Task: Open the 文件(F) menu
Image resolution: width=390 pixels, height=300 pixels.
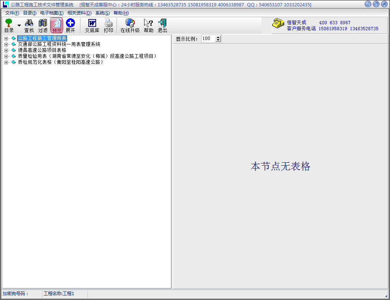Action: [x=12, y=13]
